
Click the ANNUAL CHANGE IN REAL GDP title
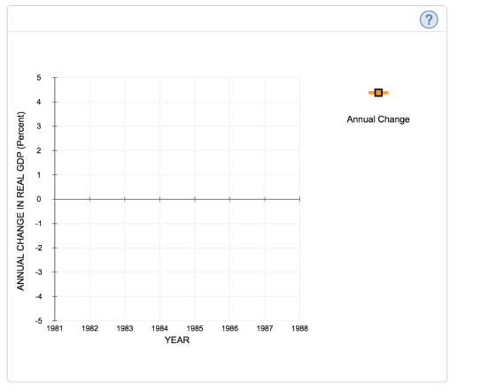20,201
